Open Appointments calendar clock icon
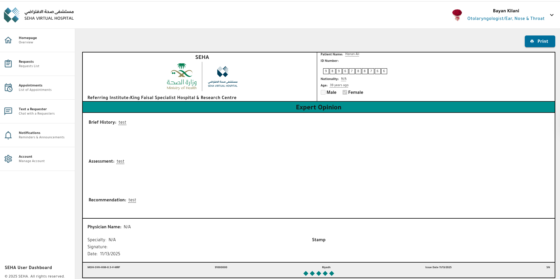 (8, 87)
